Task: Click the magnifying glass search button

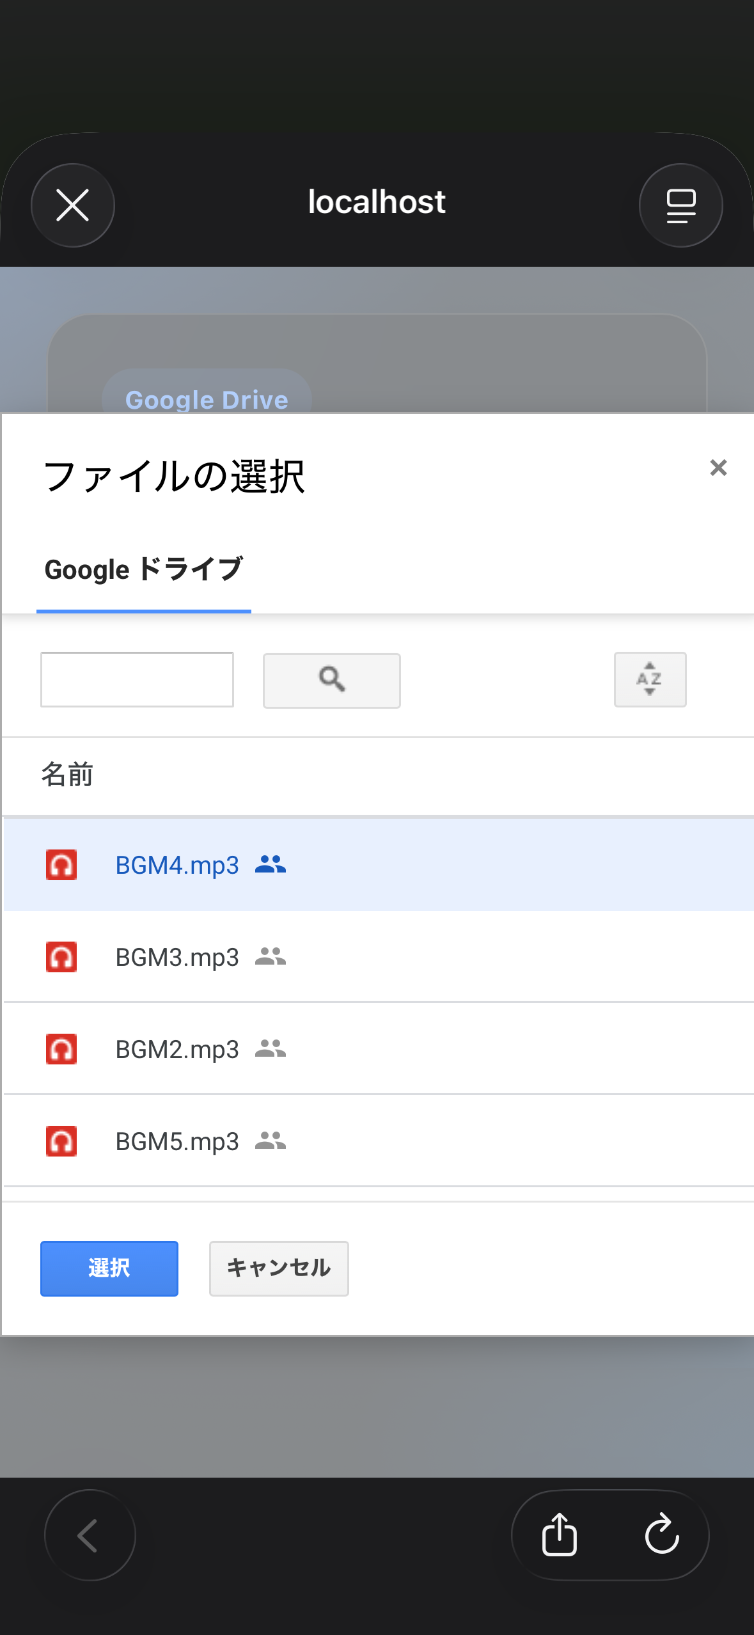Action: (x=331, y=680)
